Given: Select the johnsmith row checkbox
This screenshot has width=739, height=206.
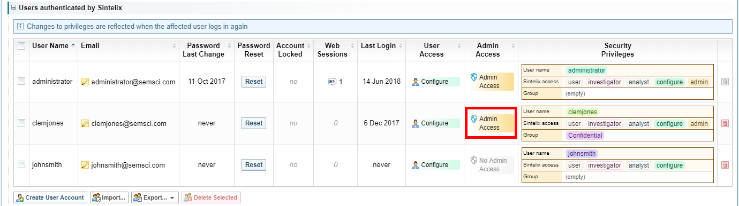Looking at the screenshot, I should [x=21, y=164].
